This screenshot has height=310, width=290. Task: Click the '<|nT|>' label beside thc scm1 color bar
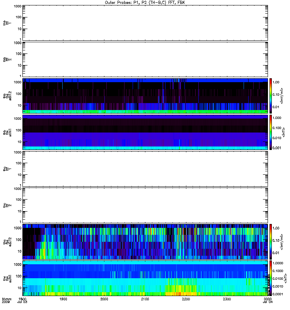point(285,278)
